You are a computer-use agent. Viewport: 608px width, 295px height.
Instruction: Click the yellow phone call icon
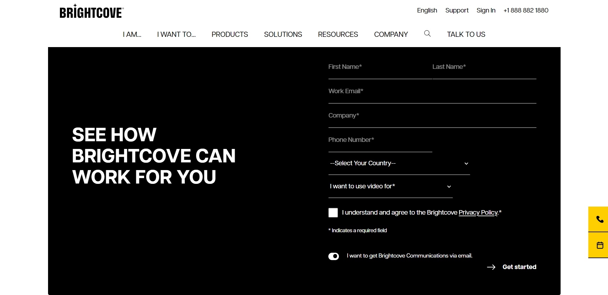(600, 219)
